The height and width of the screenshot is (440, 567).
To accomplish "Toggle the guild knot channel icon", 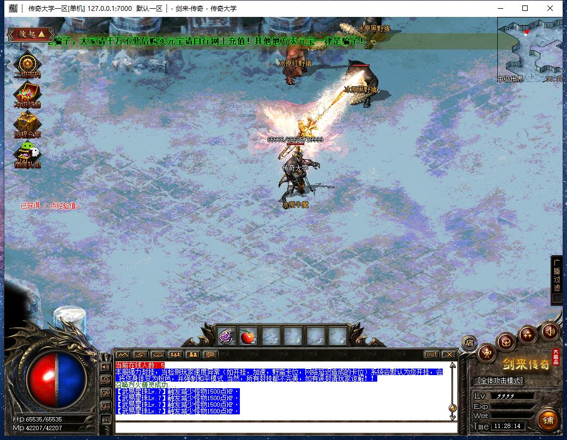I will [x=106, y=379].
